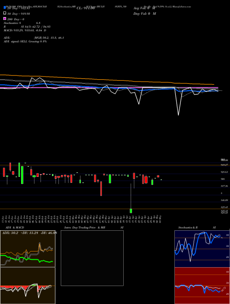Image resolution: width=230 pixels, height=304 pixels.
Task: Open the ADX line chart thumbnail
Action: pyautogui.click(x=28, y=249)
